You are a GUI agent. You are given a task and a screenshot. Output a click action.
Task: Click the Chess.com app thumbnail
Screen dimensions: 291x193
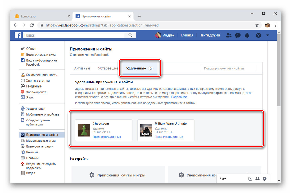pos(84,130)
